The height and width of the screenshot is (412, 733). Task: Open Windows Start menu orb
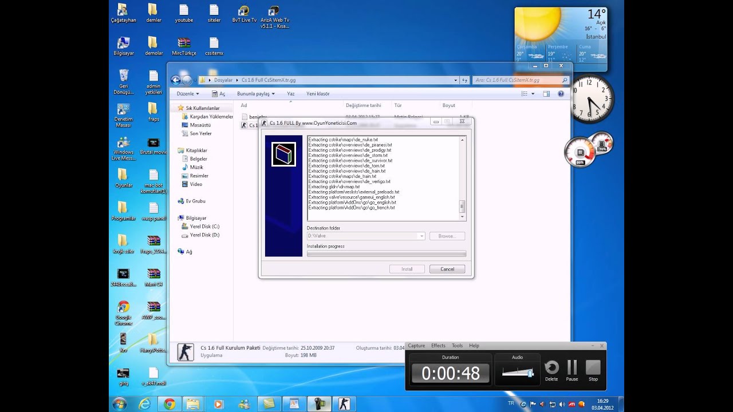coord(120,404)
